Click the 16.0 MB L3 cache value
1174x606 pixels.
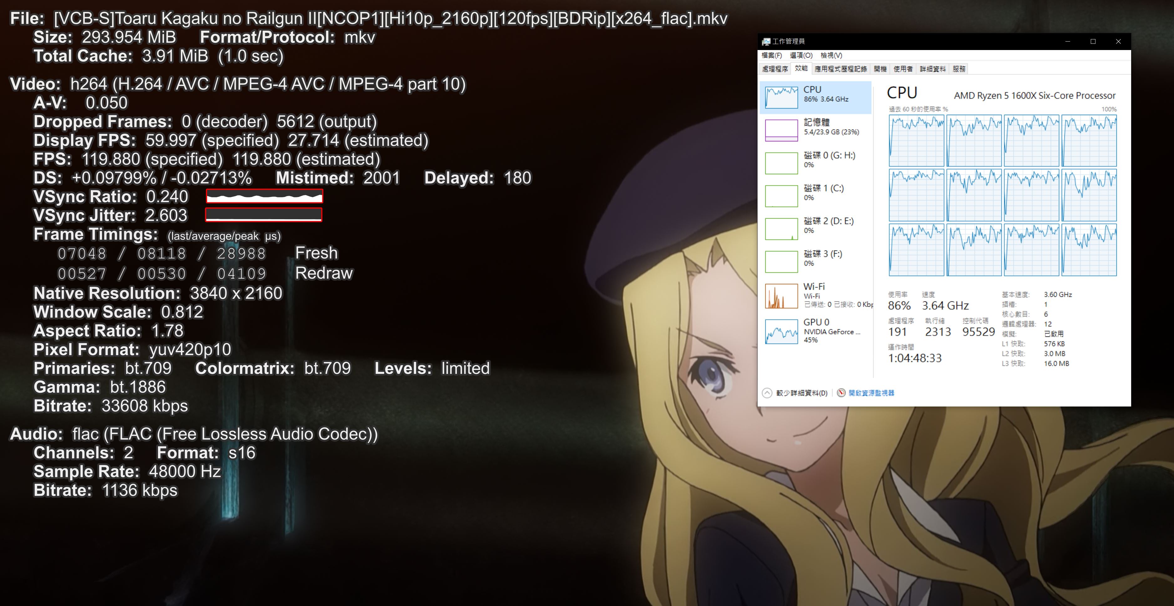click(x=1056, y=364)
